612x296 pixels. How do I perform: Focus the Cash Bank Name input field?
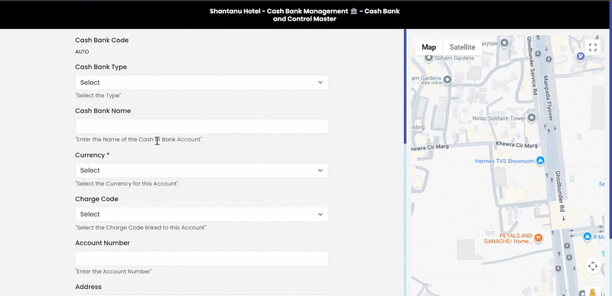[201, 126]
